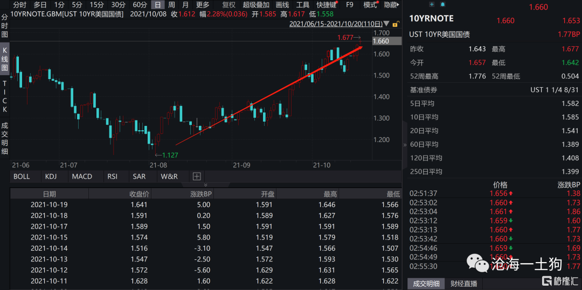Open the 财经直播 tab
This screenshot has height=290, width=582.
463,284
